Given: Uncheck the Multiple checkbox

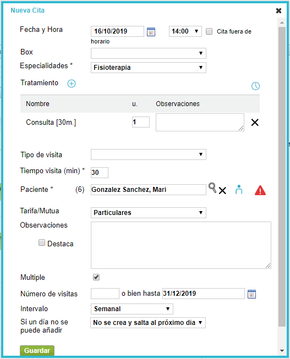Looking at the screenshot, I should point(96,277).
